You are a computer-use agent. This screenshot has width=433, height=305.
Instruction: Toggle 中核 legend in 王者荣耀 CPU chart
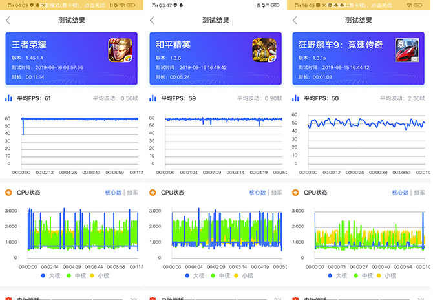(x=76, y=275)
